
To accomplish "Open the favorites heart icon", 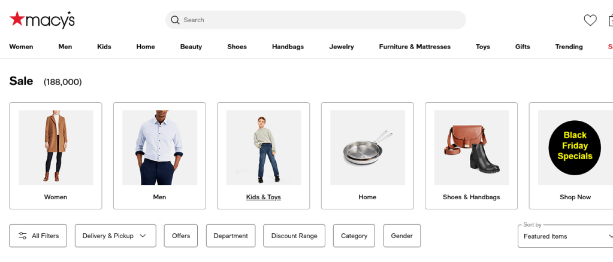I will [x=590, y=20].
